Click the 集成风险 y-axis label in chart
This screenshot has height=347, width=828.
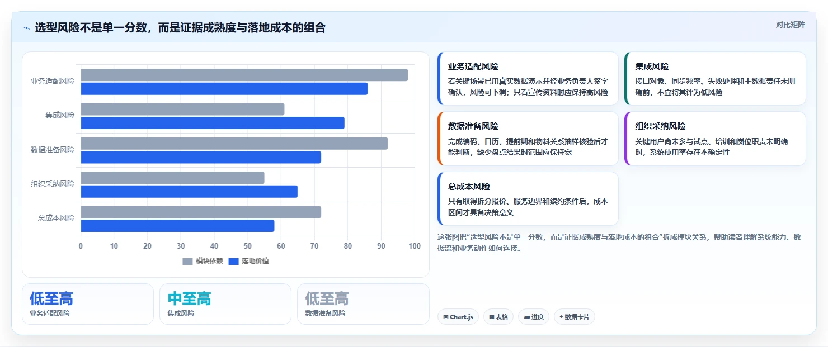coord(60,116)
